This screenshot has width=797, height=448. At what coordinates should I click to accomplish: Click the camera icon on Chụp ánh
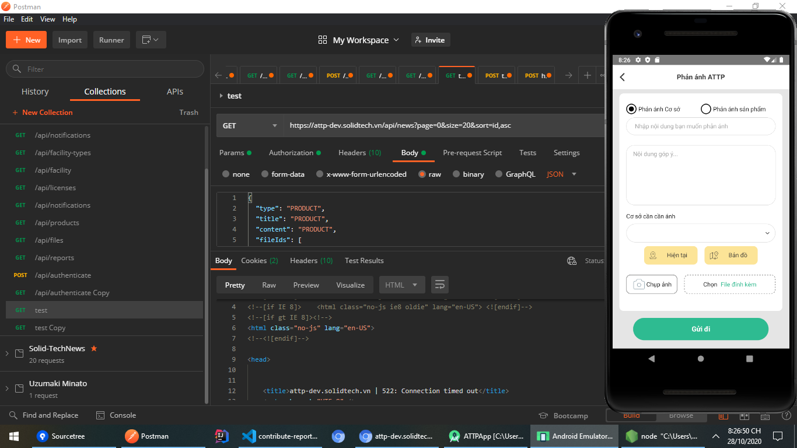(639, 284)
